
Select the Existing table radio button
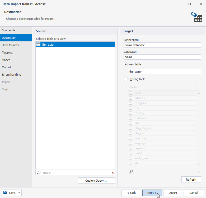click(x=126, y=79)
